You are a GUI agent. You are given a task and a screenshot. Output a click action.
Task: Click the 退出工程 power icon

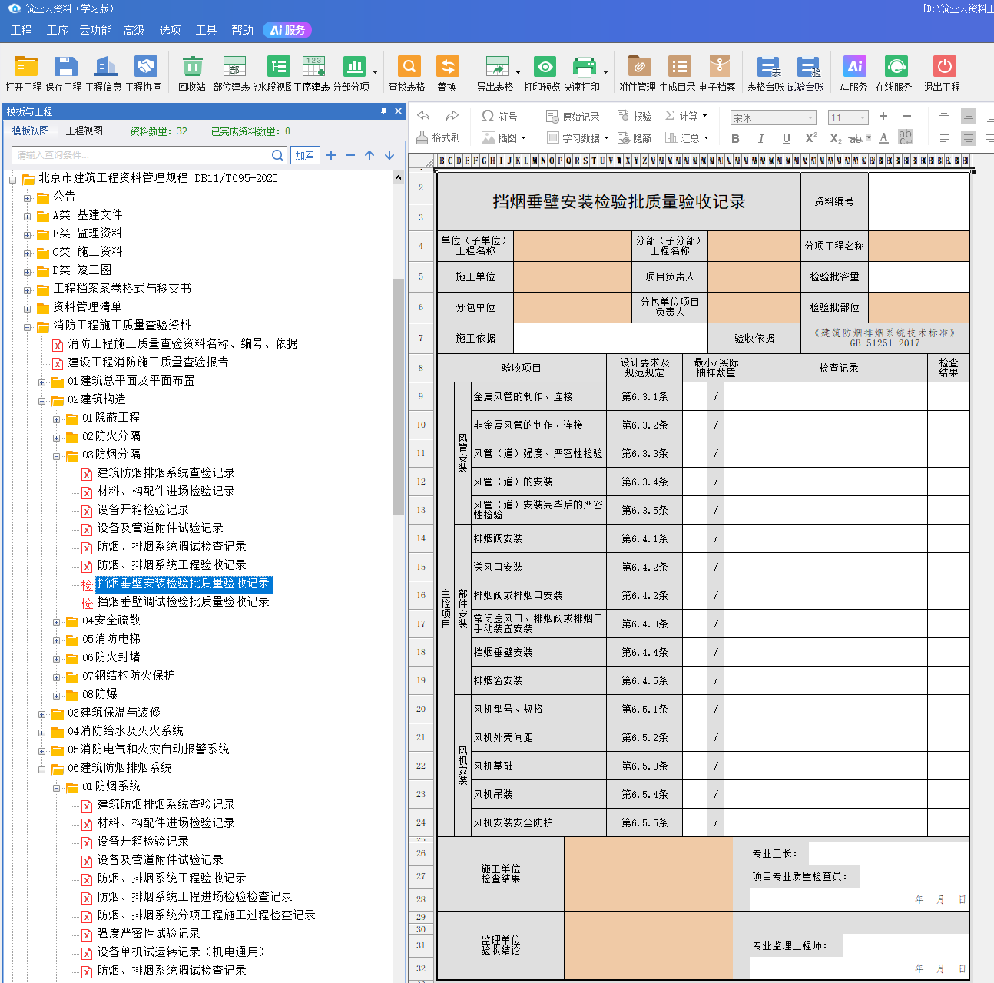click(x=943, y=73)
